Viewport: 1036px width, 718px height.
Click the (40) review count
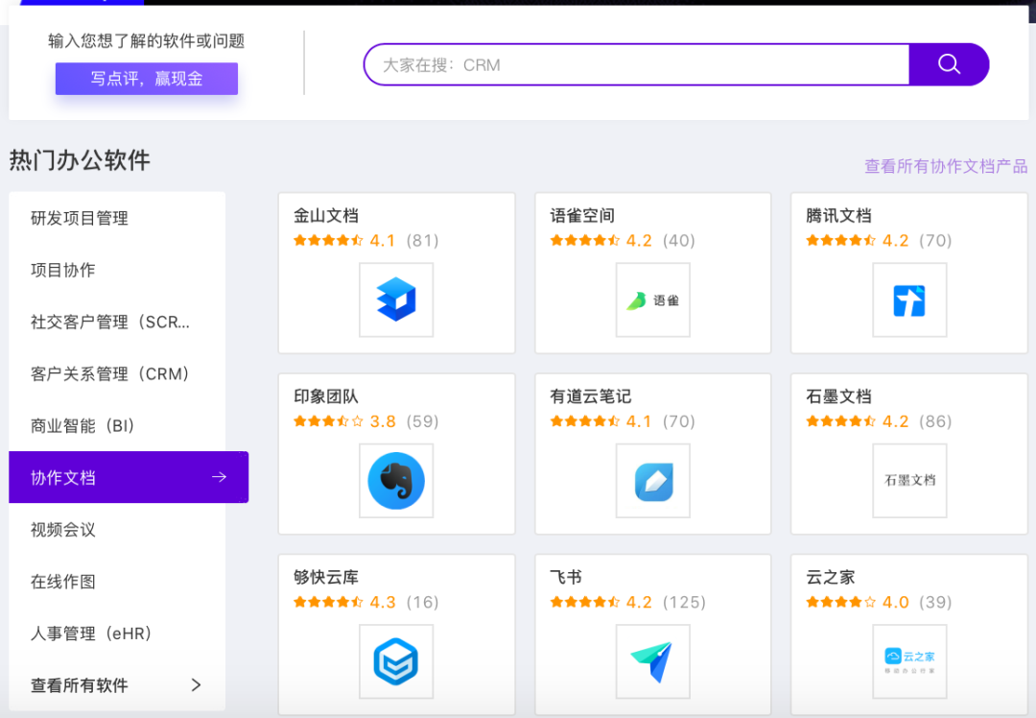point(678,240)
